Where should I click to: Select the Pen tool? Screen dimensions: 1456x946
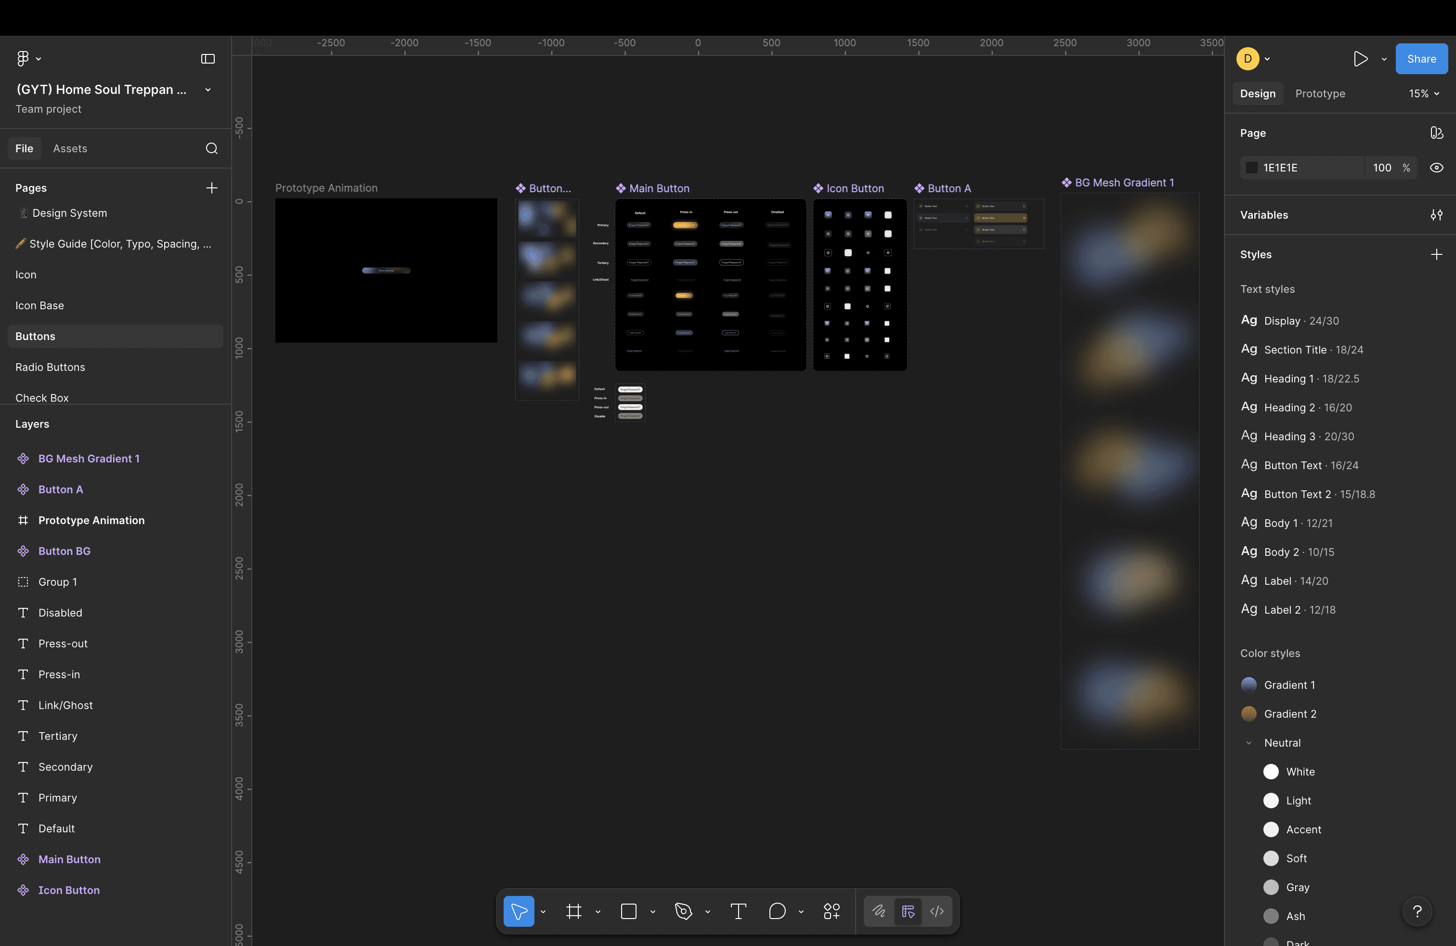click(x=683, y=911)
